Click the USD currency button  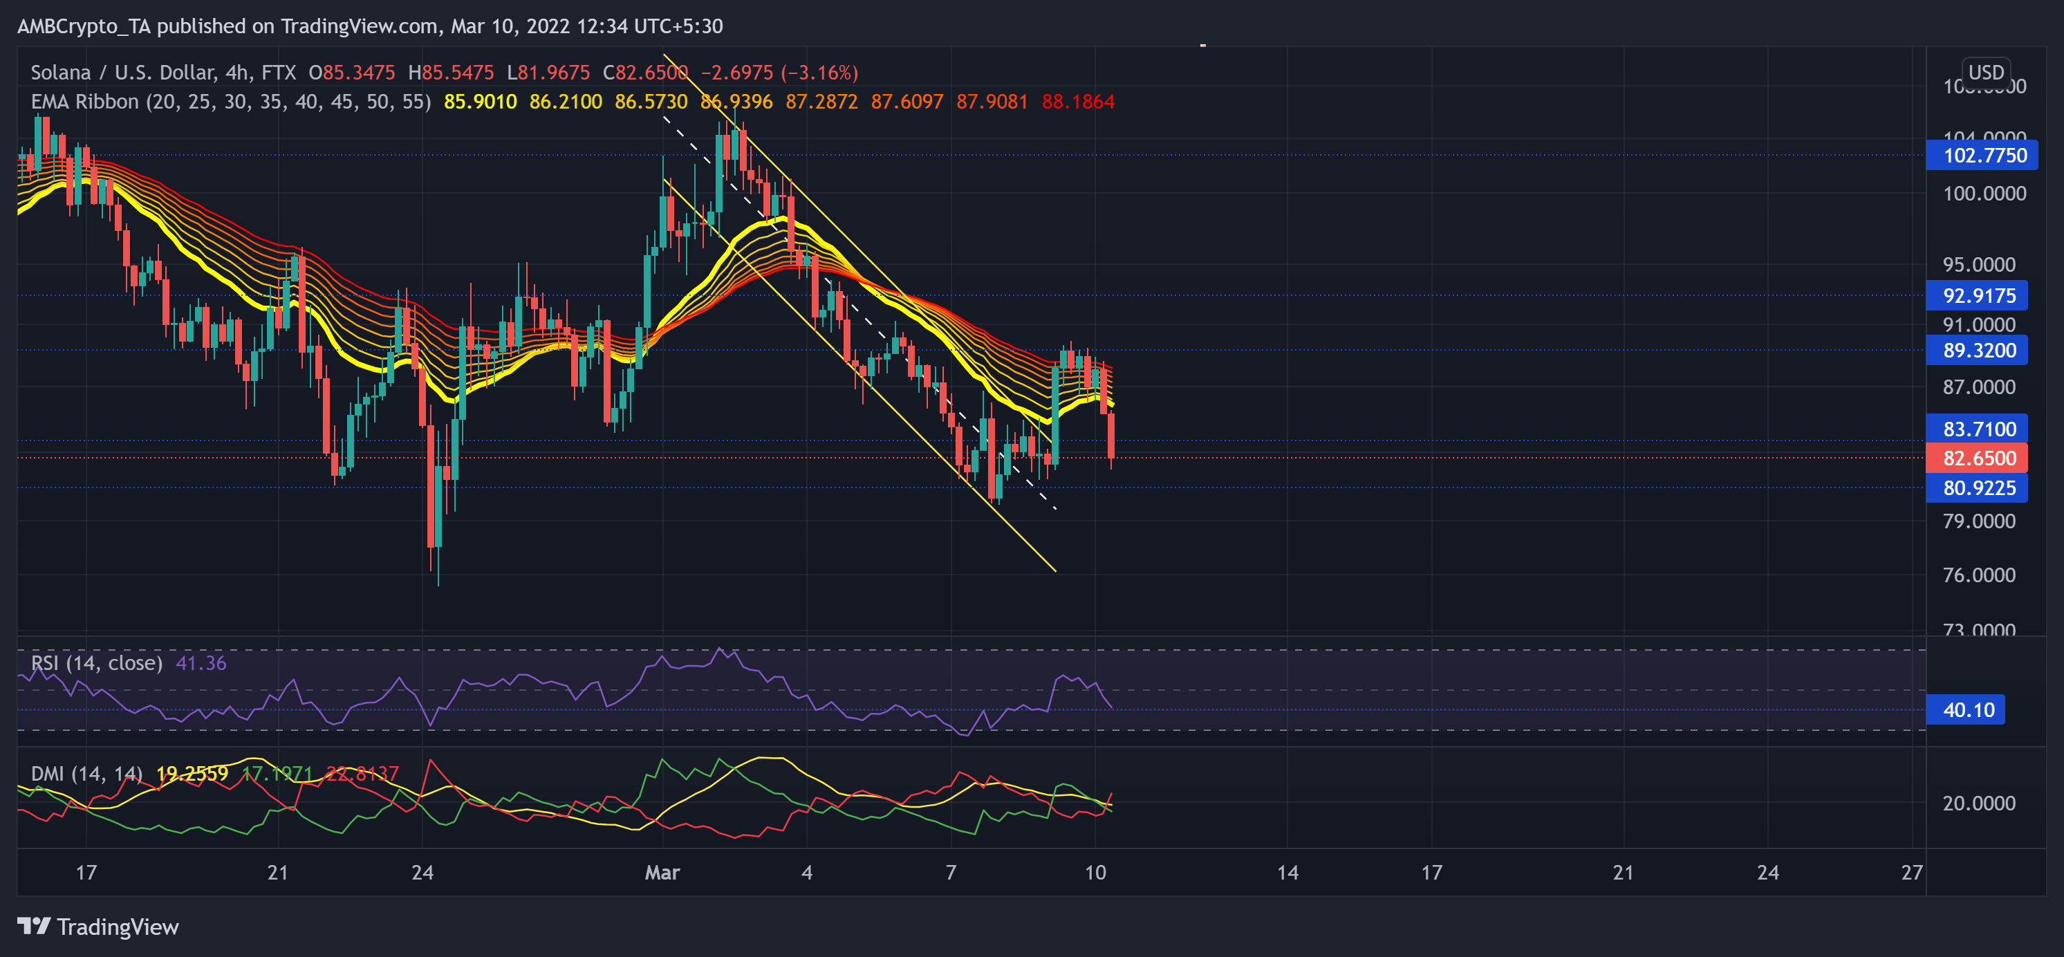1985,72
